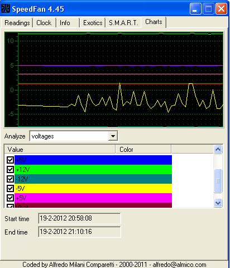Click the list scroll down arrow
Viewport: 230px width, 268px height.
pyautogui.click(x=218, y=203)
